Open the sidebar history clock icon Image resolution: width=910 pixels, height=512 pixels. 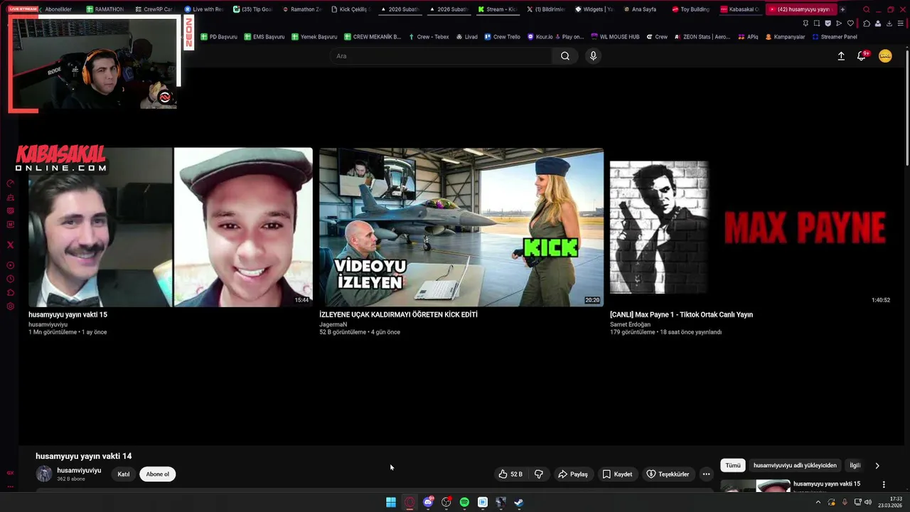click(x=10, y=279)
